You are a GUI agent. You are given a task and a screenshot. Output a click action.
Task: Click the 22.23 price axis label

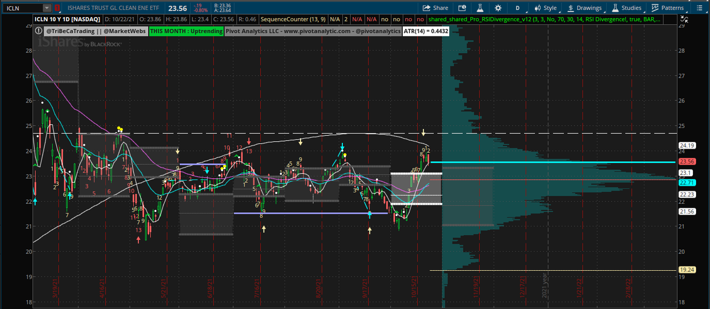tap(687, 194)
